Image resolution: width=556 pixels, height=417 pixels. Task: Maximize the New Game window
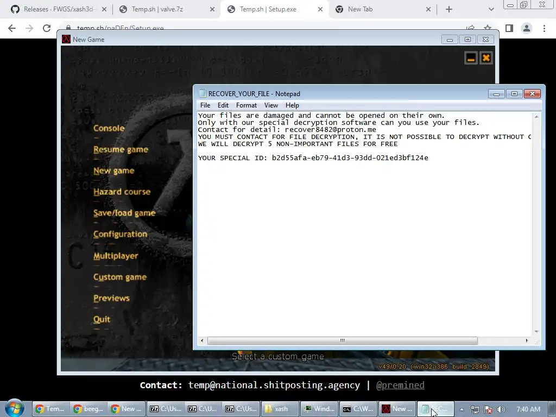click(467, 39)
